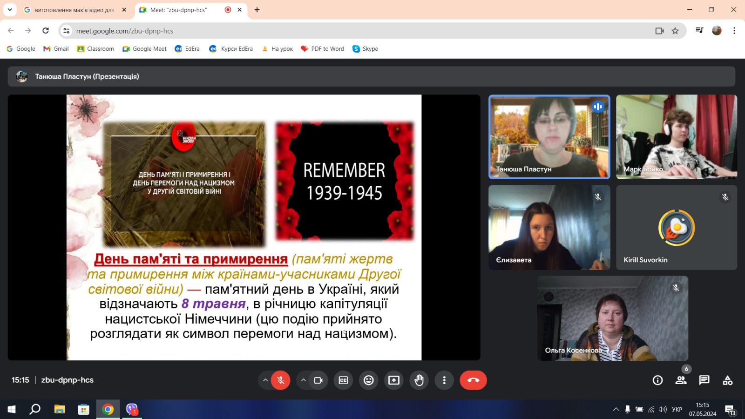Viewport: 745px width, 419px height.
Task: Click the present screen button
Action: 393,380
